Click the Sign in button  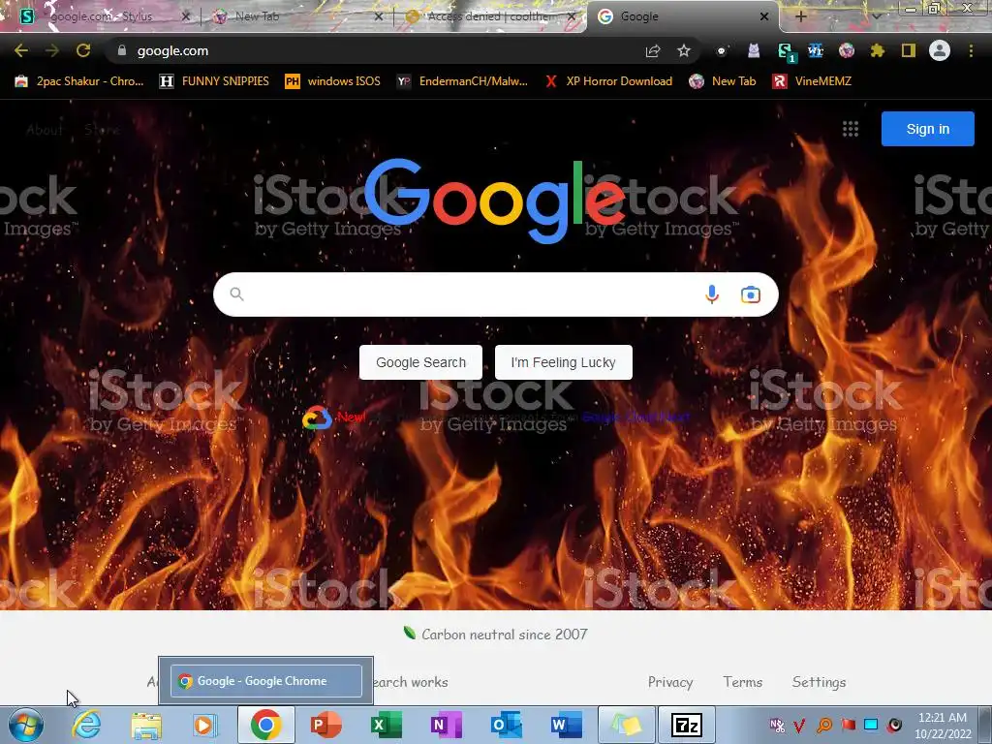(x=927, y=129)
